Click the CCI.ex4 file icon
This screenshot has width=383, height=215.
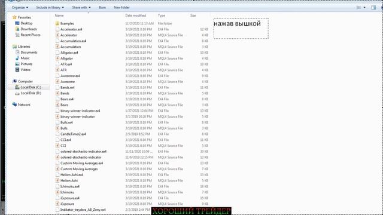click(x=57, y=140)
